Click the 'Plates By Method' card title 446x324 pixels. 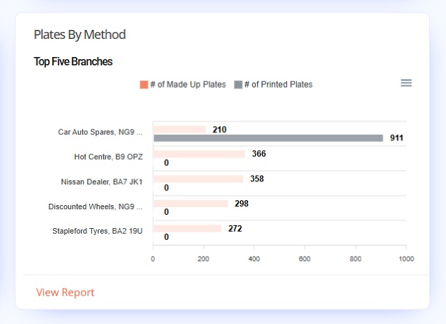tap(79, 35)
